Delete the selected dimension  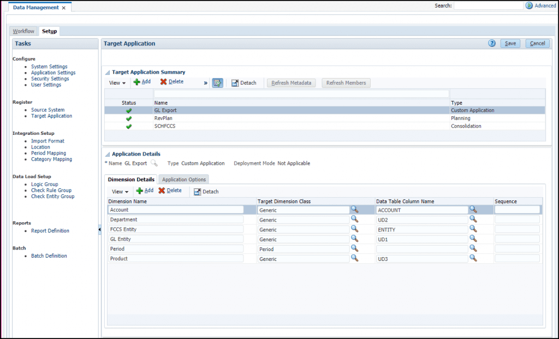click(x=170, y=191)
